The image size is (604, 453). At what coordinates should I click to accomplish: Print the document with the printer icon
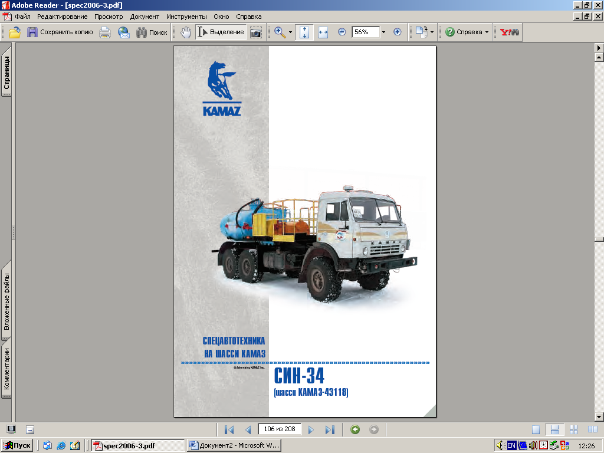[x=105, y=32]
